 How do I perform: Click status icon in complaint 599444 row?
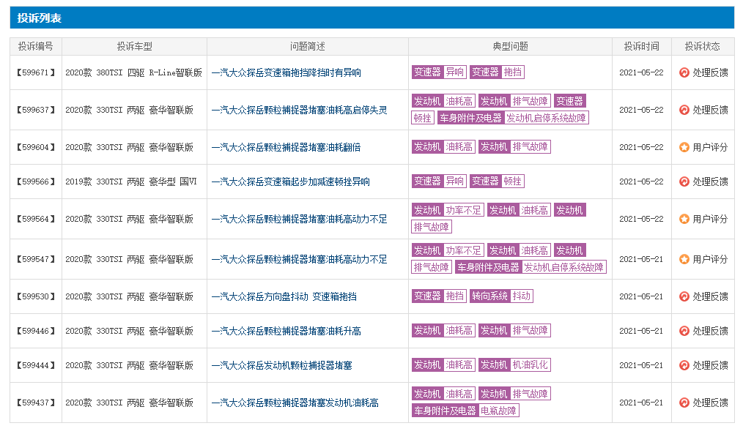click(684, 365)
